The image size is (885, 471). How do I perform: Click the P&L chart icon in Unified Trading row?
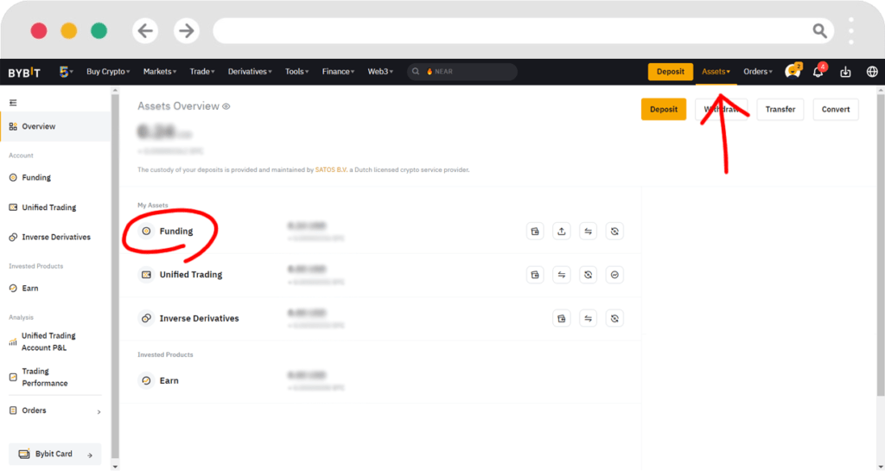pos(614,275)
